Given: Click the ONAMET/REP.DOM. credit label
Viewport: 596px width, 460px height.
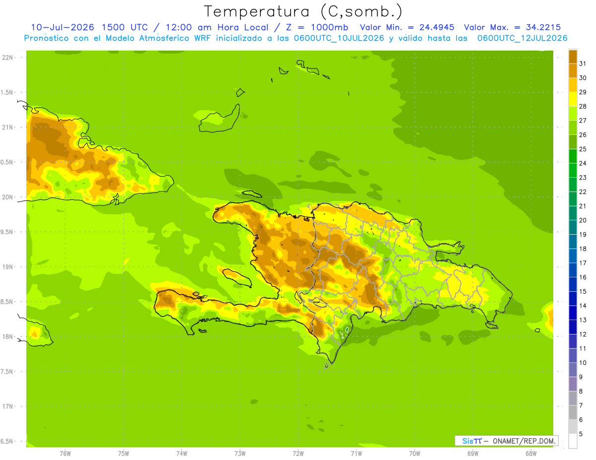Looking at the screenshot, I should (x=523, y=441).
